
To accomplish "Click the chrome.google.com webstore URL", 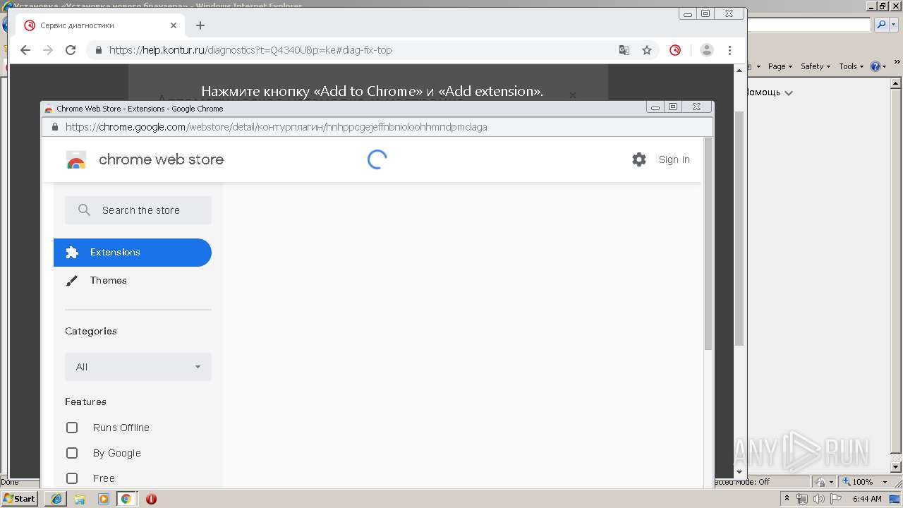I will [276, 127].
